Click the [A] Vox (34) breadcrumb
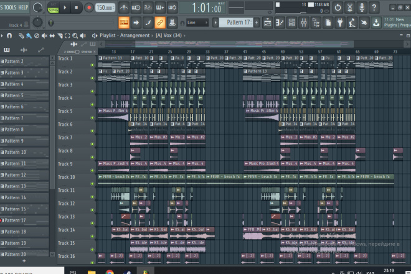This screenshot has width=411, height=274. [169, 35]
